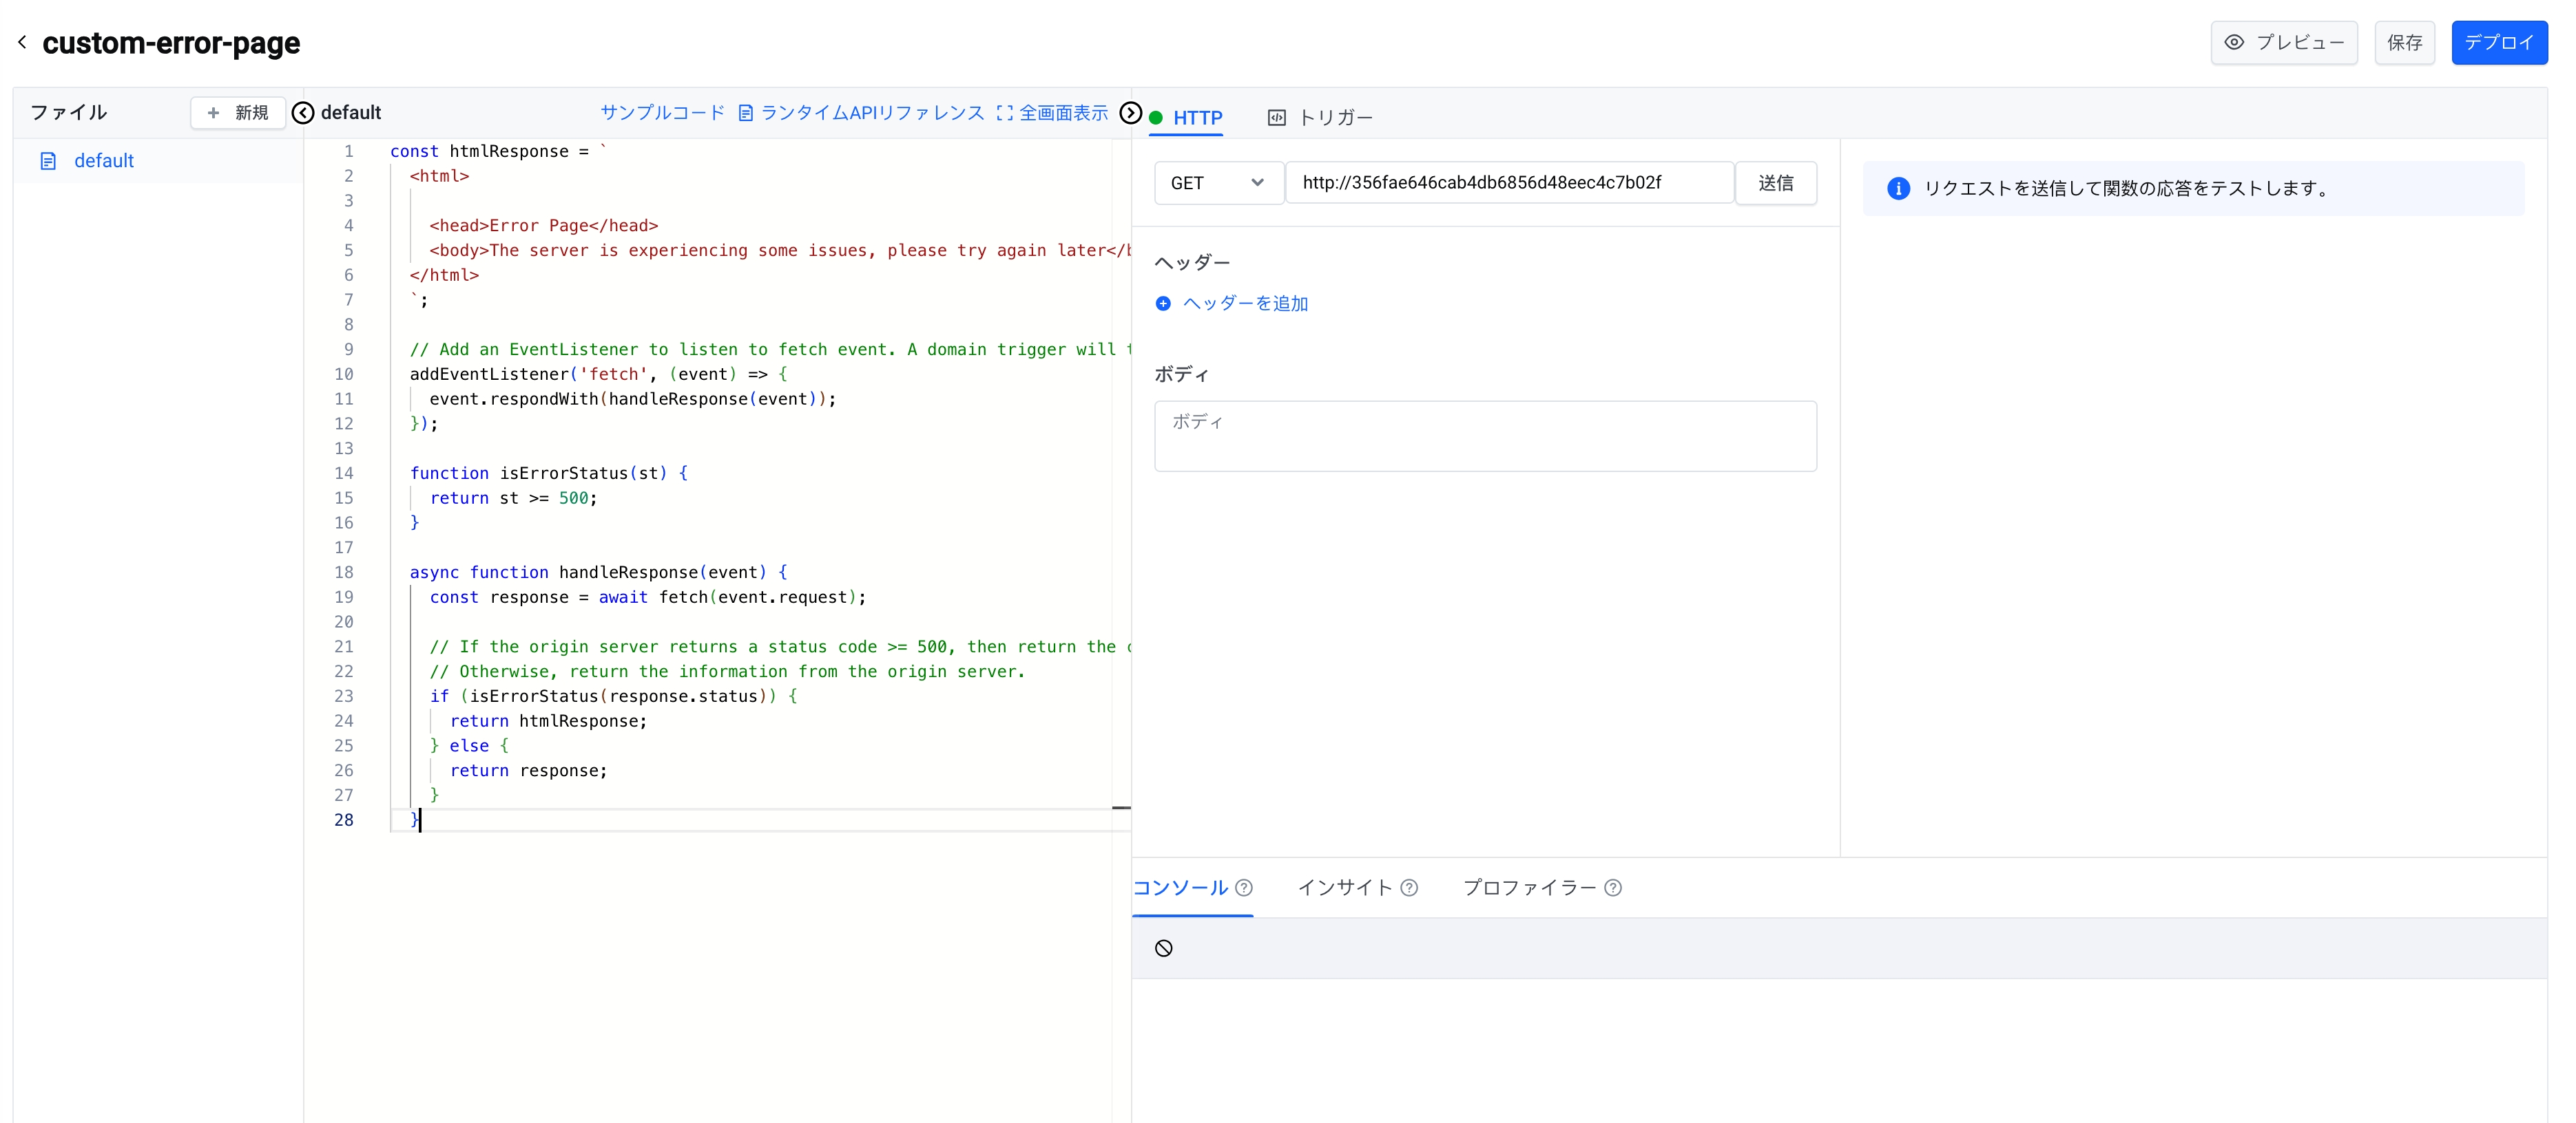The width and height of the screenshot is (2576, 1123).
Task: Collapse the test panel with right chevron circle
Action: click(x=1130, y=113)
